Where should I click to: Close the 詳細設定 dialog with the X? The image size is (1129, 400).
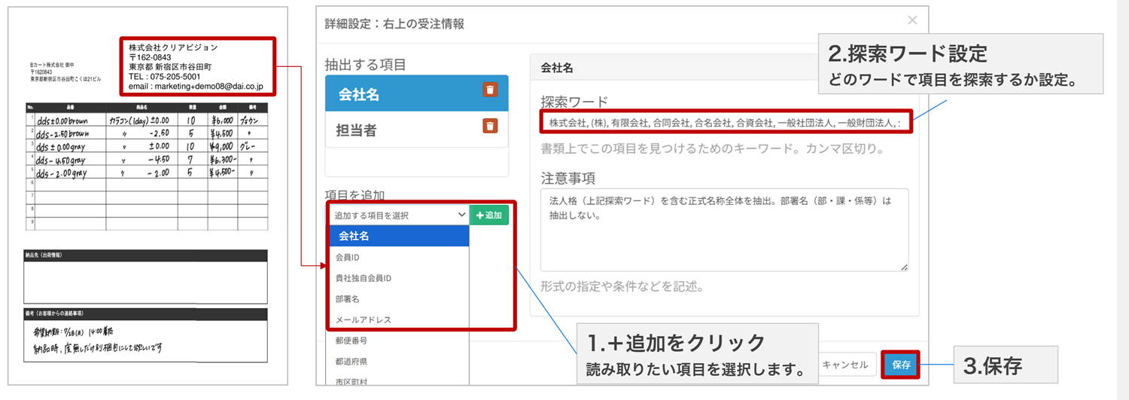click(x=912, y=20)
